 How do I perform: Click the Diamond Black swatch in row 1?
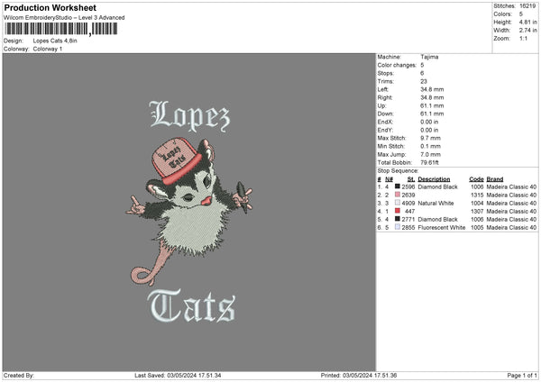click(397, 186)
